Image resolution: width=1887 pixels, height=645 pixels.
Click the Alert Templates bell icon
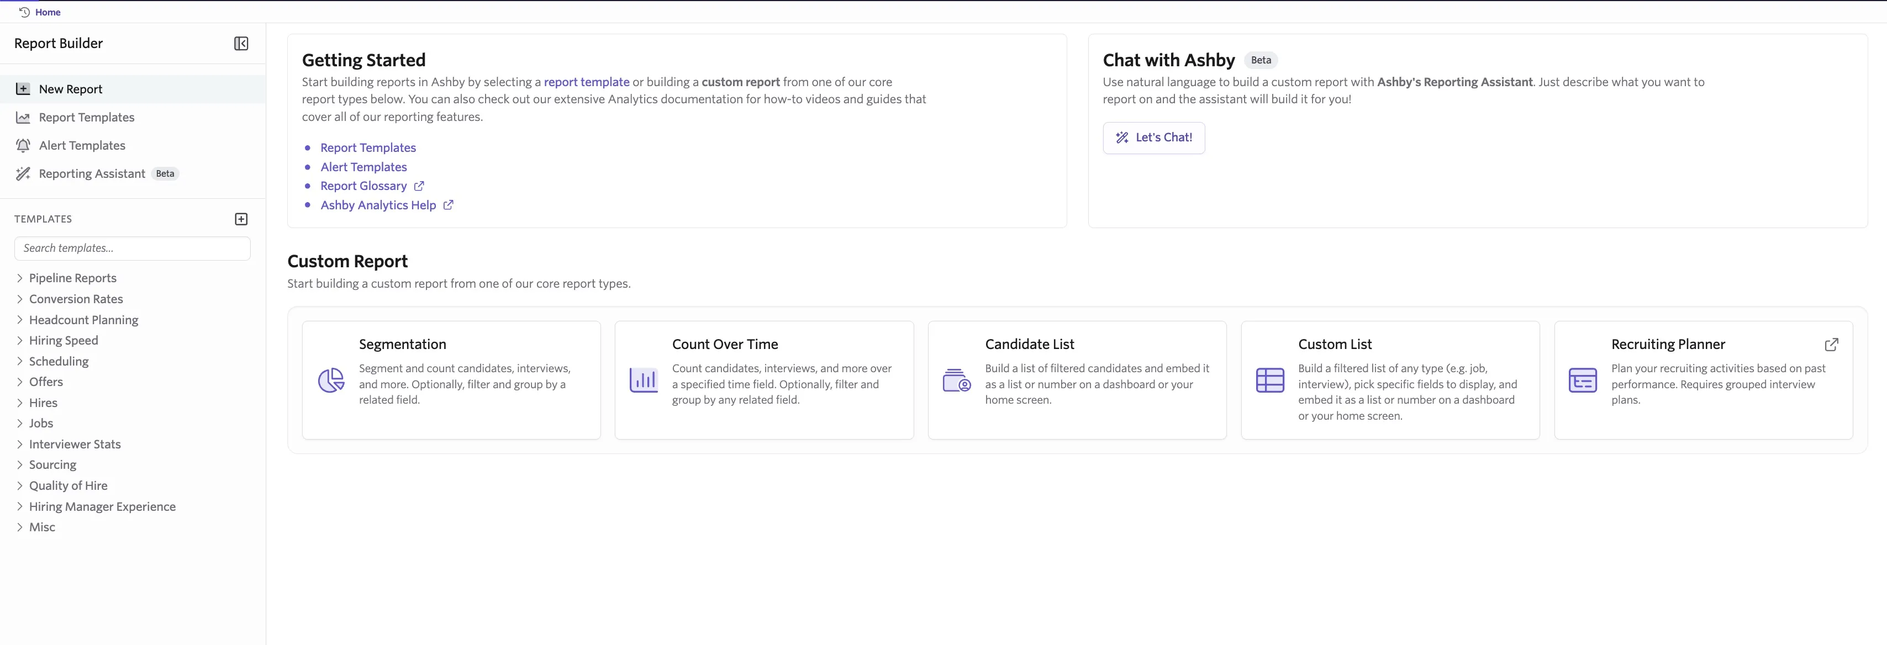[x=23, y=145]
